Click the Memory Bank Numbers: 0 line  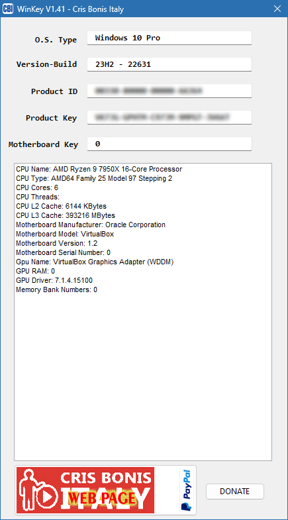point(57,290)
